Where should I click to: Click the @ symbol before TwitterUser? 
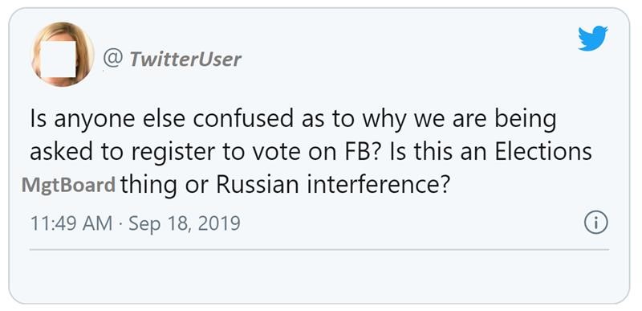click(112, 59)
